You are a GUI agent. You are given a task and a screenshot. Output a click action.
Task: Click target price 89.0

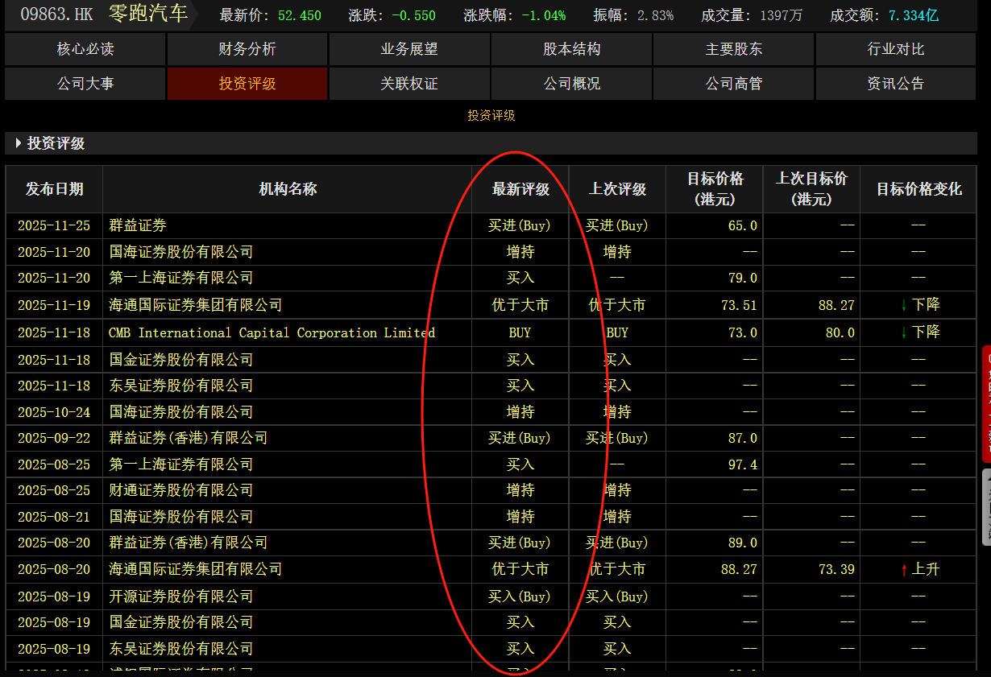tap(743, 543)
